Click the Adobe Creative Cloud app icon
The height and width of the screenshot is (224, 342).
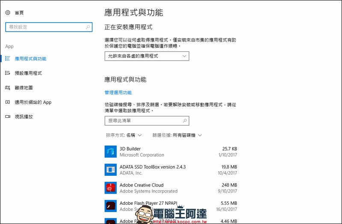coord(111,188)
